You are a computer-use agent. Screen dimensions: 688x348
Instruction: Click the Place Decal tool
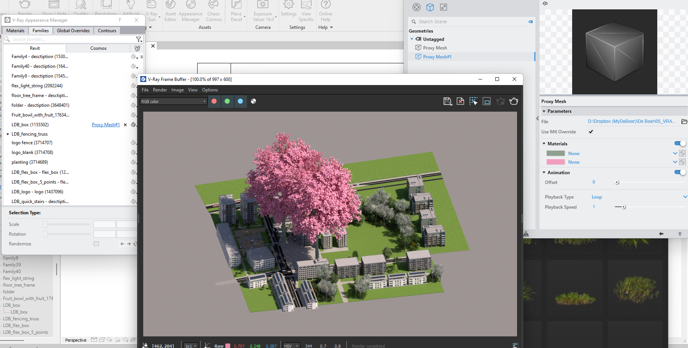236,11
